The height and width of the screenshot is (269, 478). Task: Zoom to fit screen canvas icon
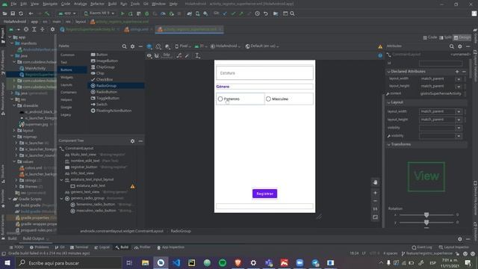coord(375,217)
